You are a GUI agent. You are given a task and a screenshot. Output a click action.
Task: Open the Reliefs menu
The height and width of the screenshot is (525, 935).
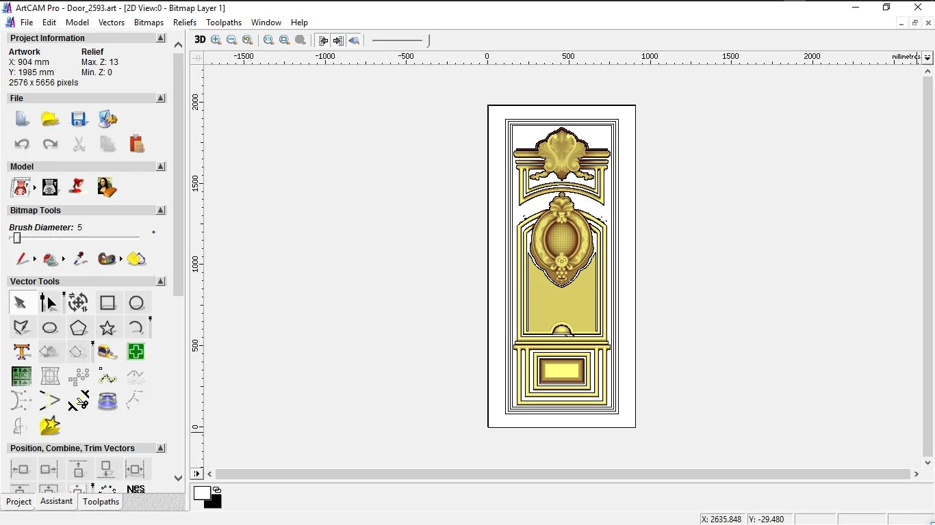pyautogui.click(x=185, y=23)
